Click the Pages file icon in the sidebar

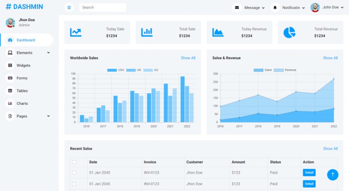tap(10, 116)
